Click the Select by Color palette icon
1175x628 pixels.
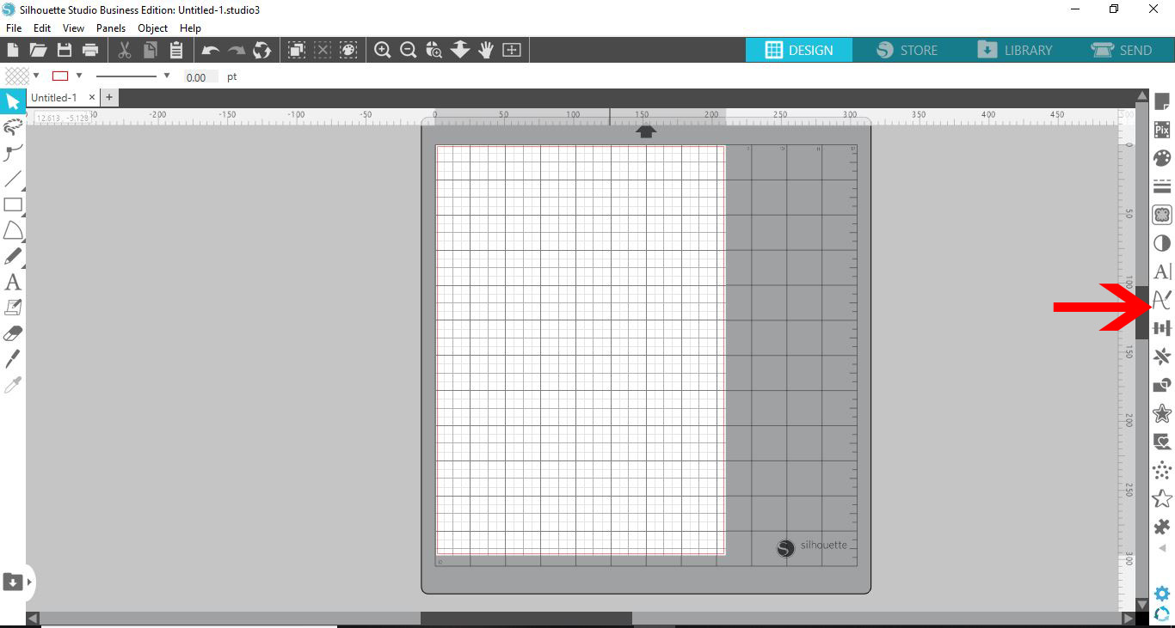pos(348,50)
